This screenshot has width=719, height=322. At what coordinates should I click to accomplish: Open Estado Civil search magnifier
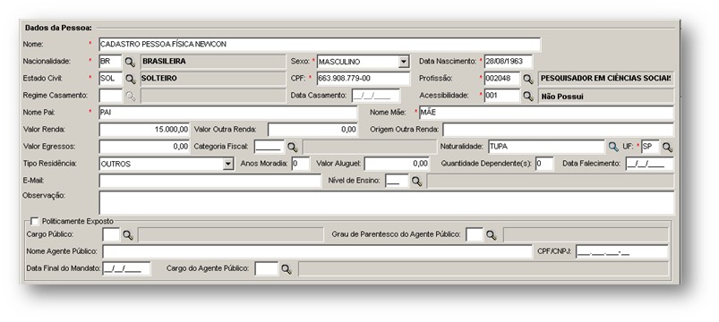pyautogui.click(x=131, y=79)
